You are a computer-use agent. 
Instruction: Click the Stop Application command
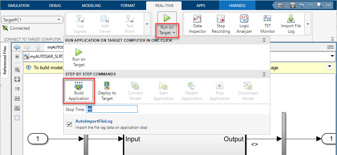pos(220,91)
